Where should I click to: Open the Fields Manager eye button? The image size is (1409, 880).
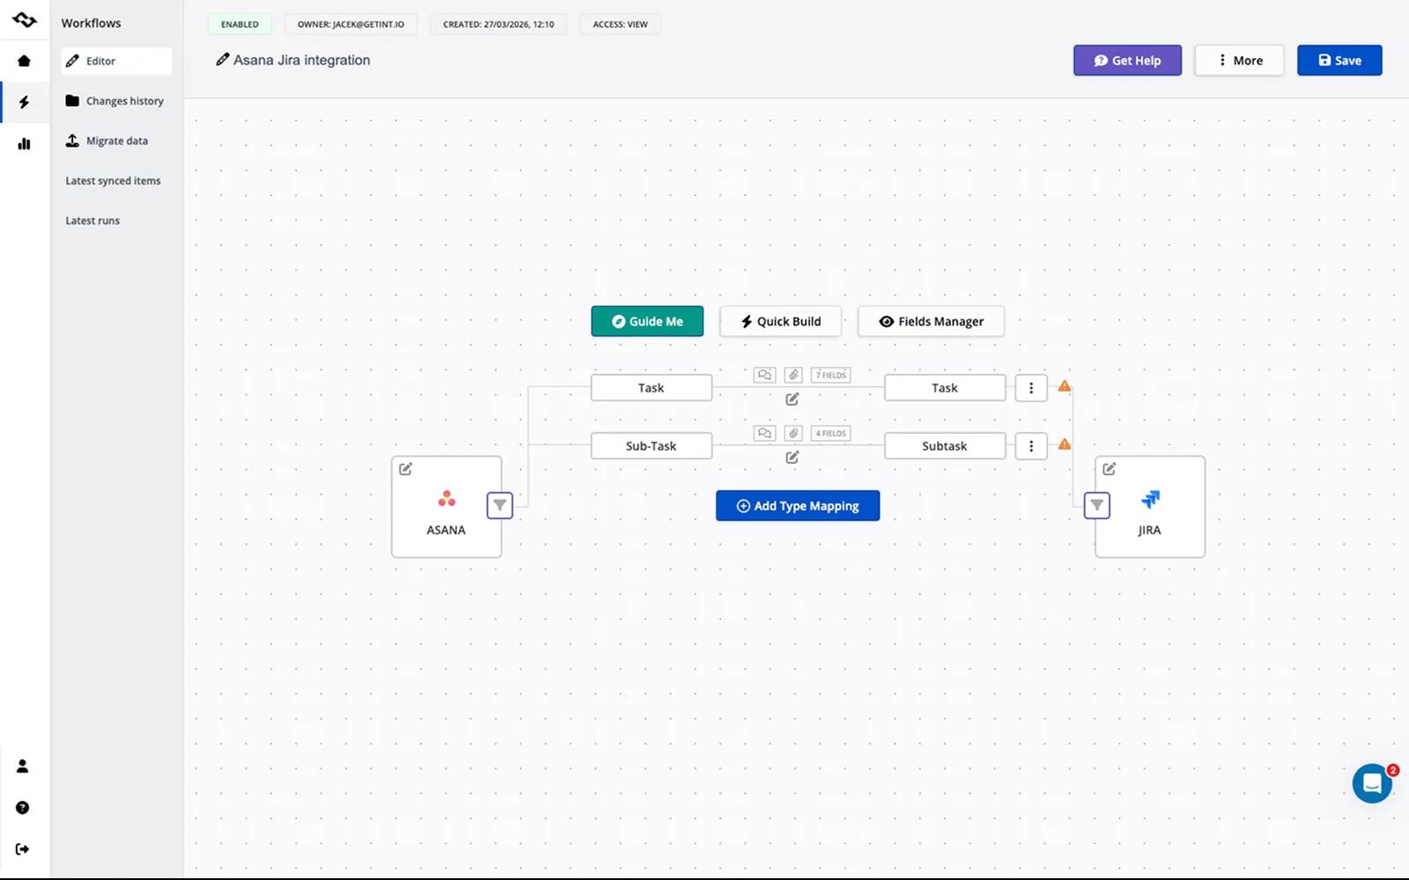click(931, 321)
